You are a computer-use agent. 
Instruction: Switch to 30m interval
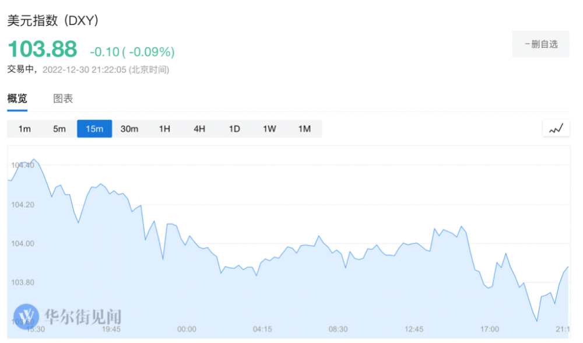tap(129, 129)
